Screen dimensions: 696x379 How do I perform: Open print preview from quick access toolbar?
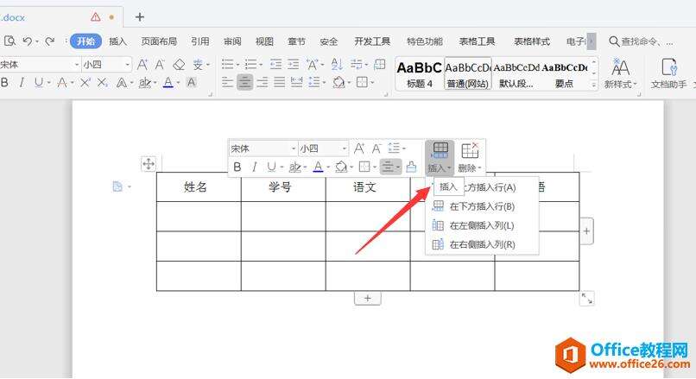pyautogui.click(x=9, y=41)
